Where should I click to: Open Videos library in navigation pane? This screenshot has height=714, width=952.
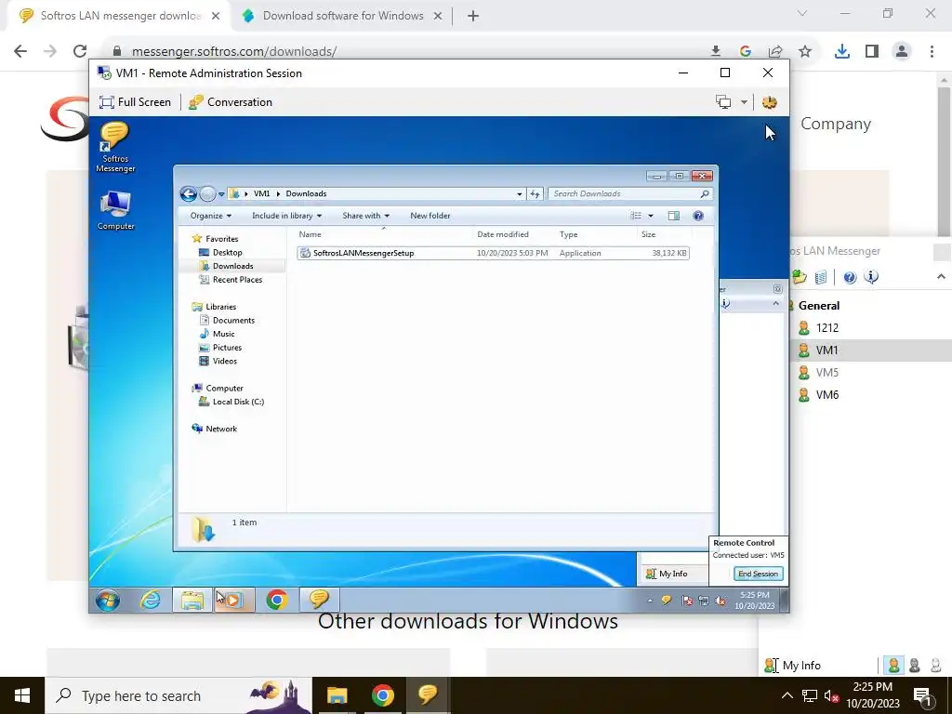[x=224, y=362]
